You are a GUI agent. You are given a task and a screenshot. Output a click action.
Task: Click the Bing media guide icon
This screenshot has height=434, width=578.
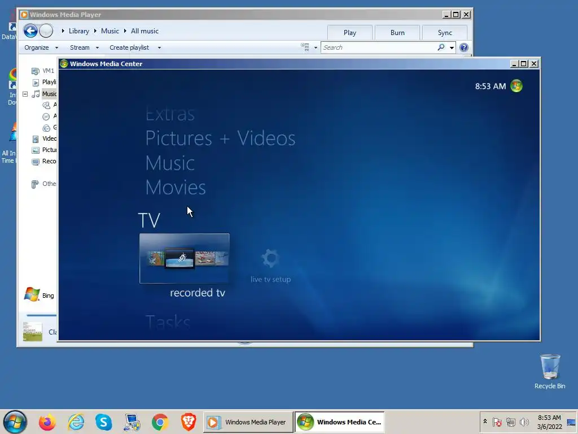pyautogui.click(x=32, y=294)
